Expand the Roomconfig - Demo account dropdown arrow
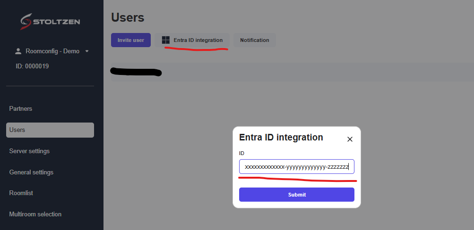The height and width of the screenshot is (230, 474). click(87, 51)
